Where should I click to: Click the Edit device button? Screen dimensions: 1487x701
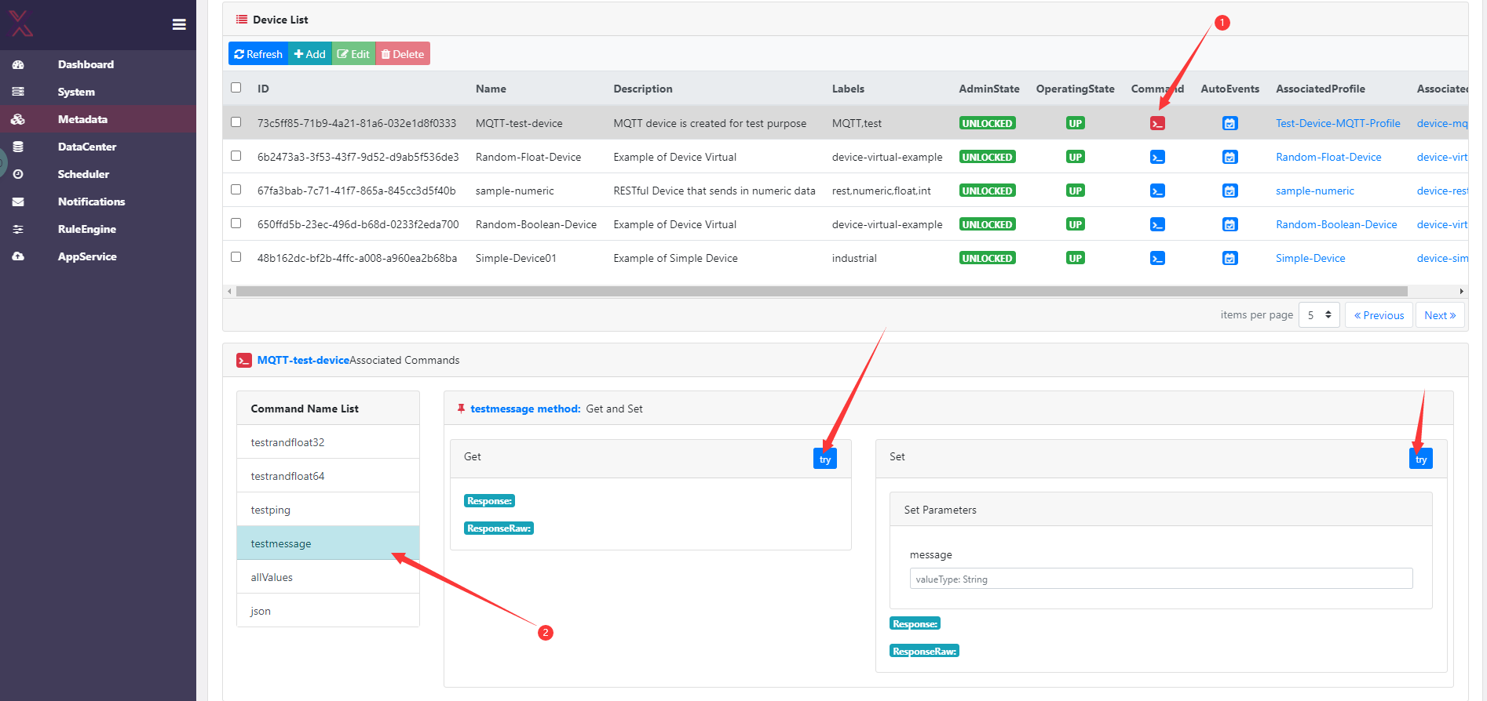coord(353,54)
